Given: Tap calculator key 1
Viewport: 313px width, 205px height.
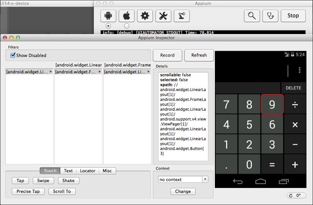Looking at the screenshot, I should click(x=226, y=144).
